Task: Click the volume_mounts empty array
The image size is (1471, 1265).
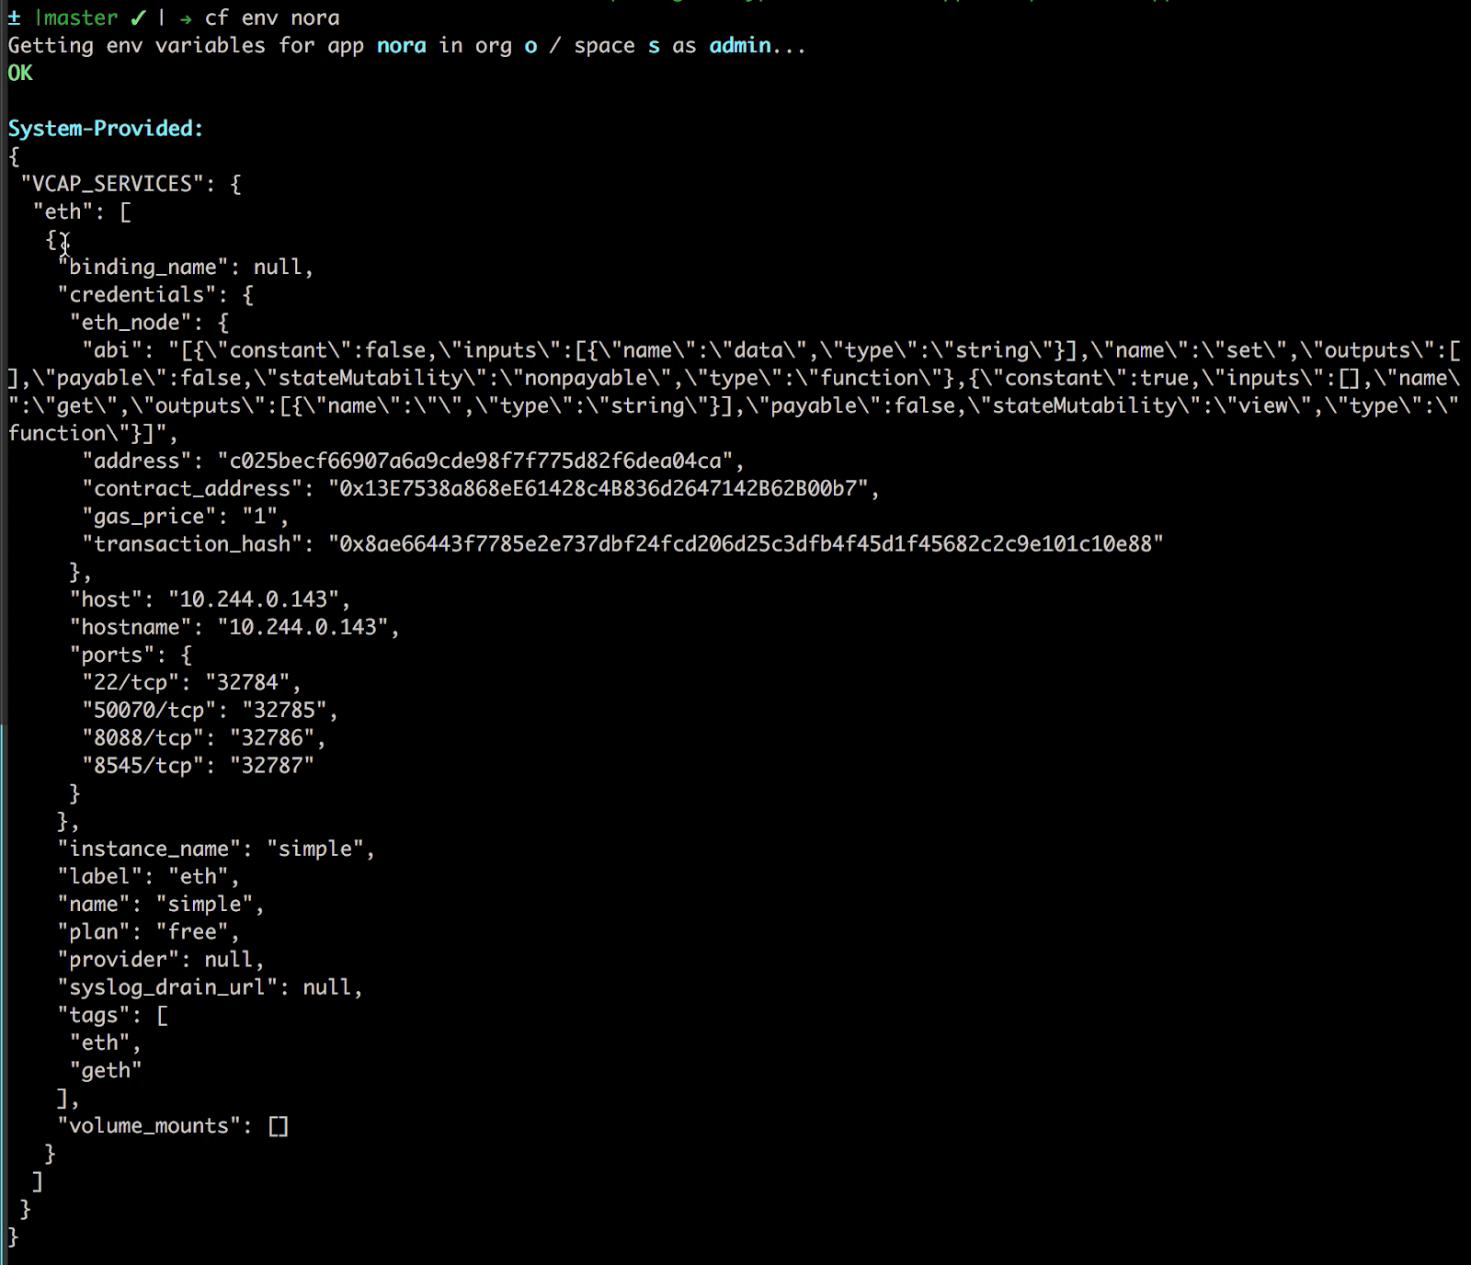Action: 278,1125
